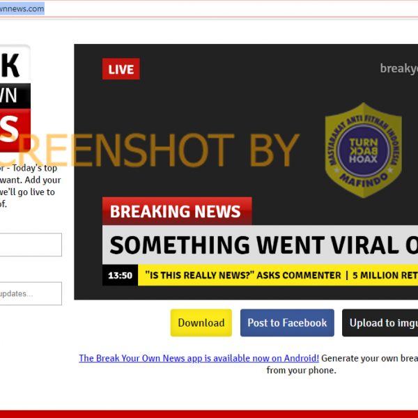Click the Break Your Own News site logo
Viewport: 418px width, 418px height.
(x=15, y=98)
